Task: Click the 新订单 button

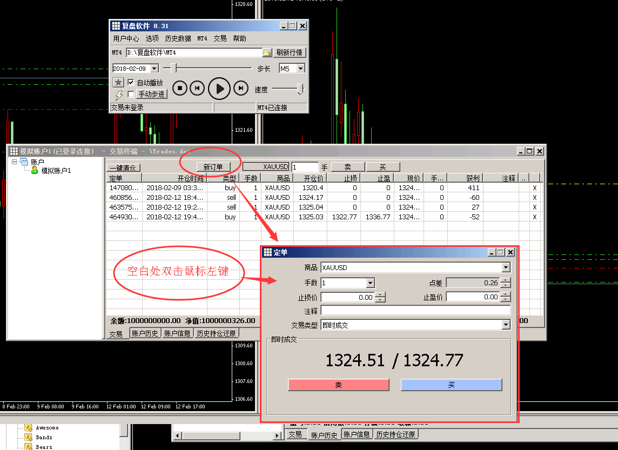Action: coord(213,167)
